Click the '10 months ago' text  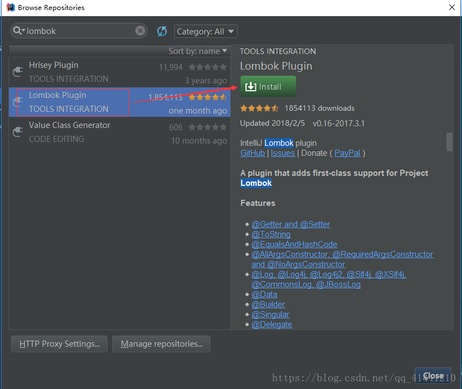(x=199, y=141)
